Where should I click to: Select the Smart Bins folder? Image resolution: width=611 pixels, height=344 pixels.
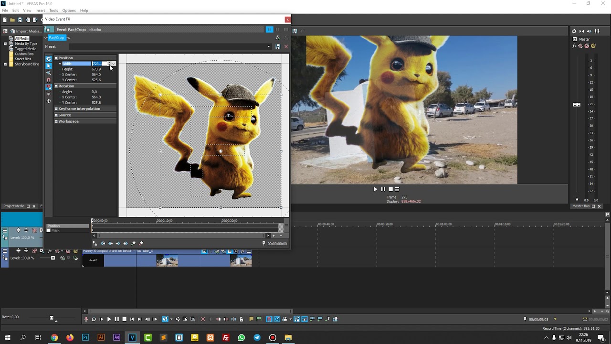click(x=22, y=59)
